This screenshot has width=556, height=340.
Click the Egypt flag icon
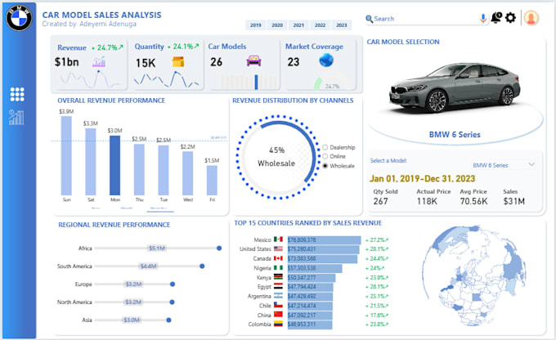(x=278, y=286)
